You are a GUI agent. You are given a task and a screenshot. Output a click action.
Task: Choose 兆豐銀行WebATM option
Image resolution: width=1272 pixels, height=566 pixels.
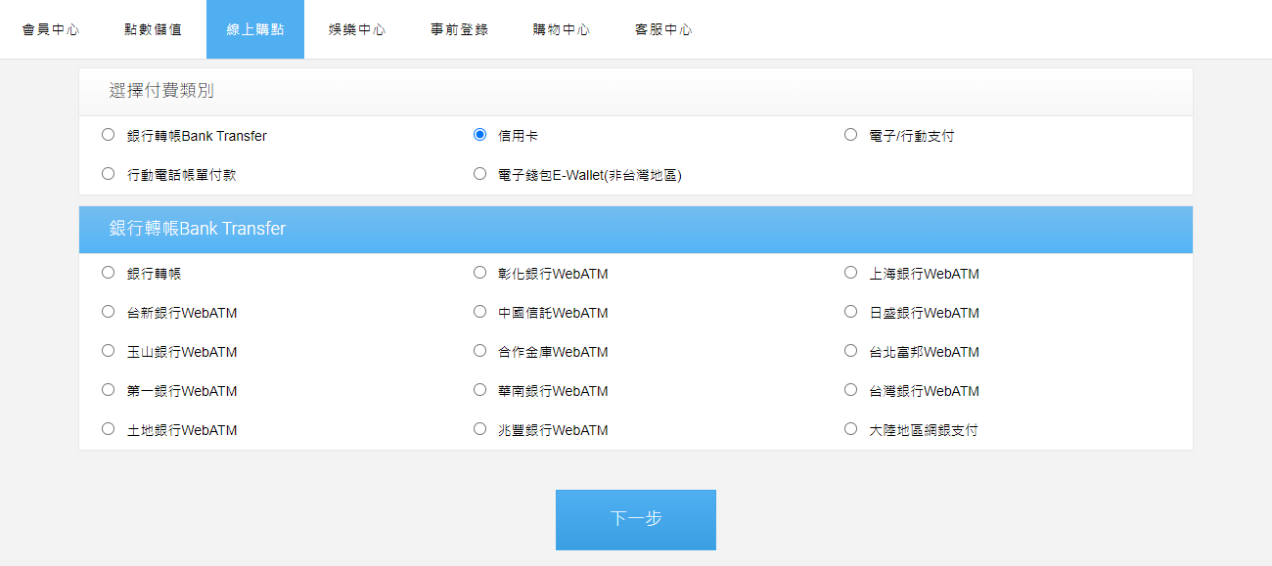tap(479, 428)
